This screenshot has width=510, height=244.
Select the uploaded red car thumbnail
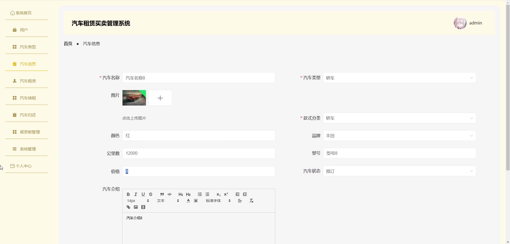point(134,98)
